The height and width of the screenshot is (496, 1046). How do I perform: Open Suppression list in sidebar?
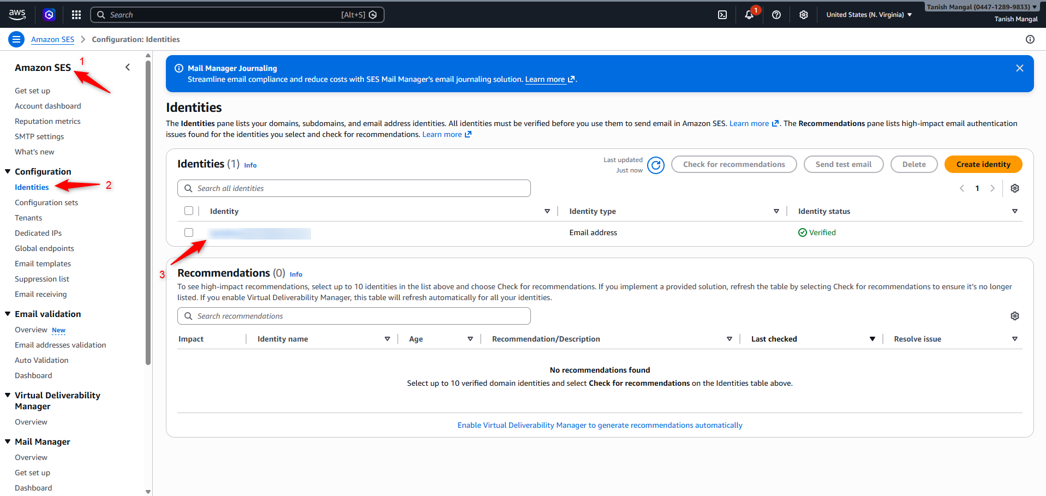42,279
